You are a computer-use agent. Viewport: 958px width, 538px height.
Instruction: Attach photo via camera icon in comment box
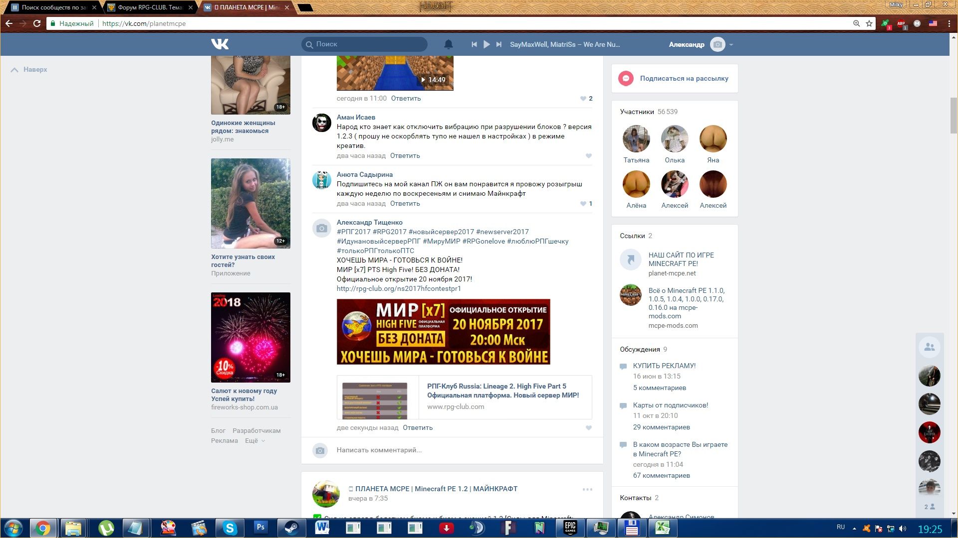320,451
